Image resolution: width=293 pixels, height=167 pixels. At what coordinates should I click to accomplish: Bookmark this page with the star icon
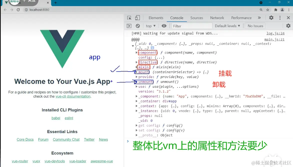click(267, 10)
